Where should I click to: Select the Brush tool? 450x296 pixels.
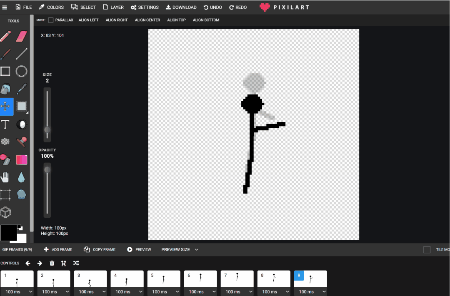[x=5, y=54]
